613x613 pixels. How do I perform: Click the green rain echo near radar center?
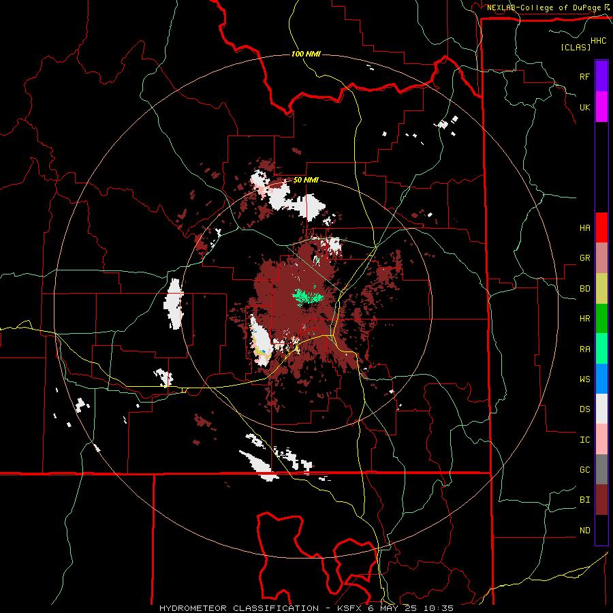coord(307,297)
